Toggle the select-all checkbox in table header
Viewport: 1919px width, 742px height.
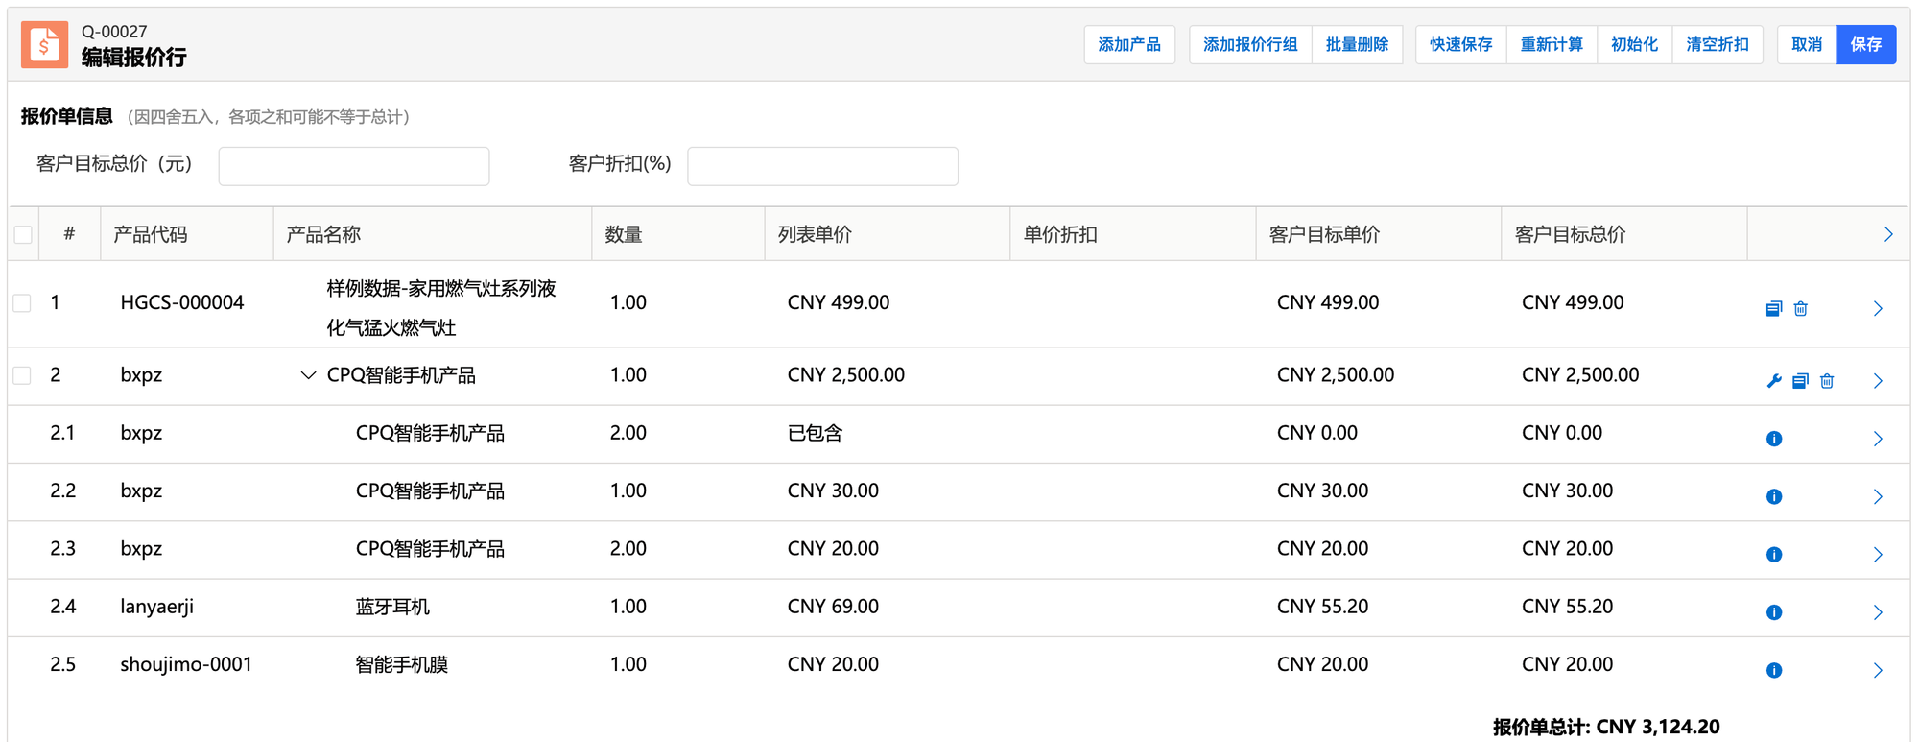point(24,234)
